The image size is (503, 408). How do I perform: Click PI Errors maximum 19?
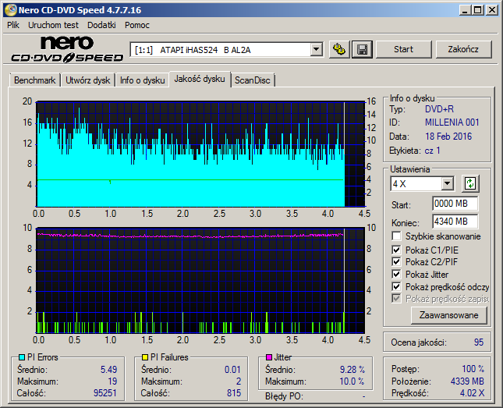pos(112,381)
